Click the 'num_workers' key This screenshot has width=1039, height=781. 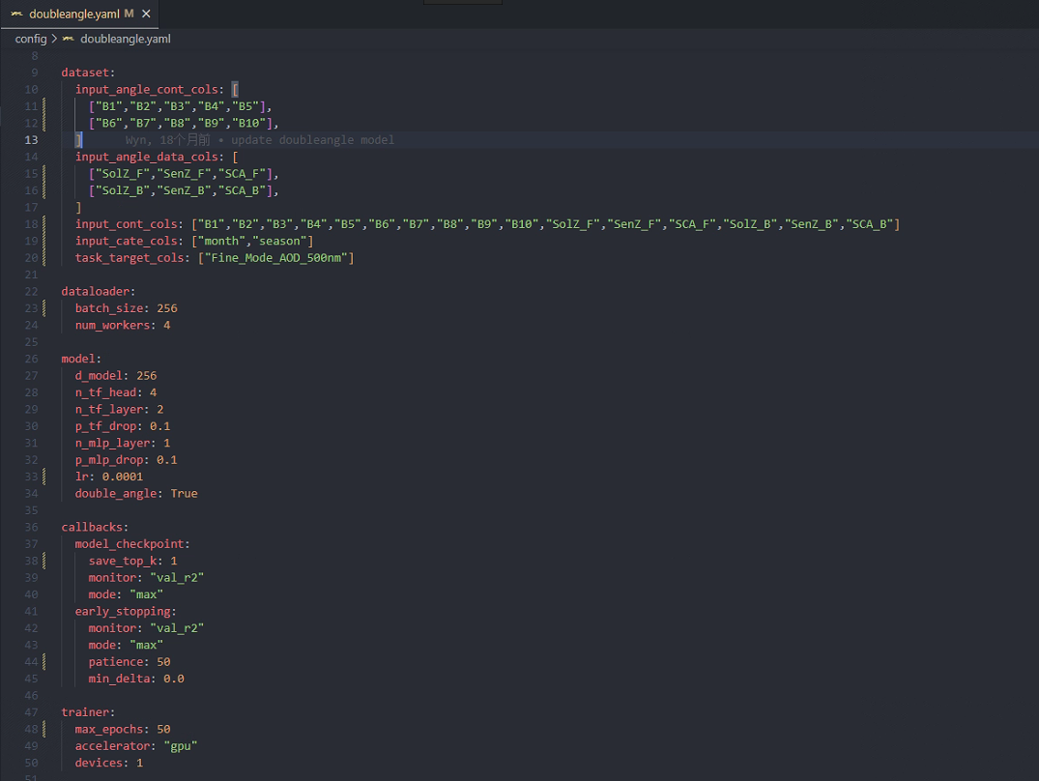pyautogui.click(x=113, y=325)
